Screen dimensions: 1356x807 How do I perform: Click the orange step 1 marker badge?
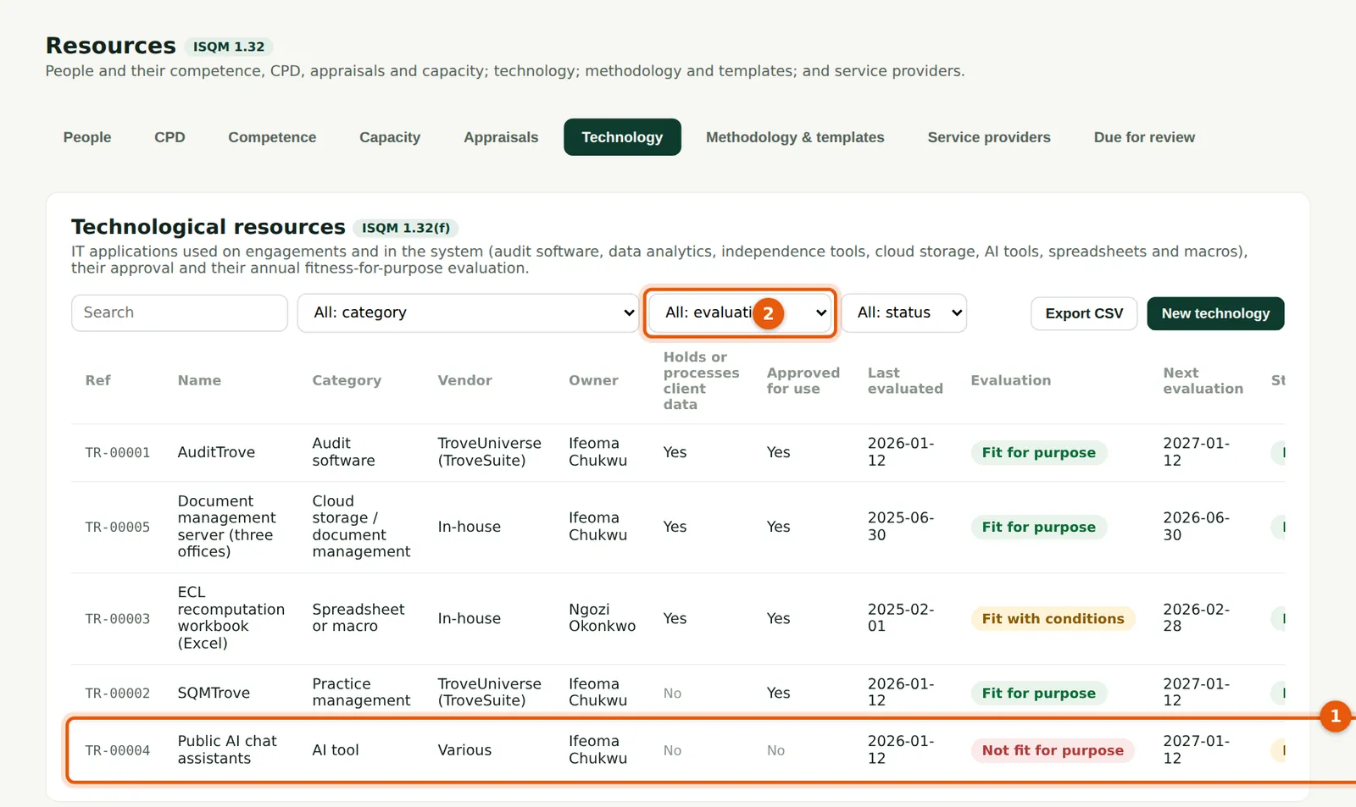[x=1335, y=717]
